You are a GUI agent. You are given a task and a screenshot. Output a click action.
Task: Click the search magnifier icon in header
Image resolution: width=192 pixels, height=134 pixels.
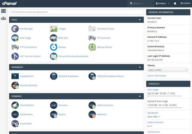tap(131, 3)
